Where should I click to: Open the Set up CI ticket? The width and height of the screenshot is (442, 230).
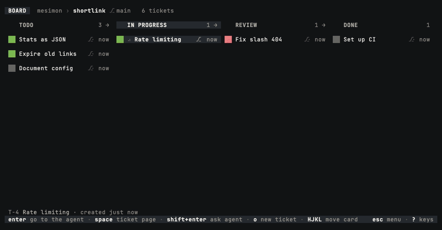pos(359,39)
